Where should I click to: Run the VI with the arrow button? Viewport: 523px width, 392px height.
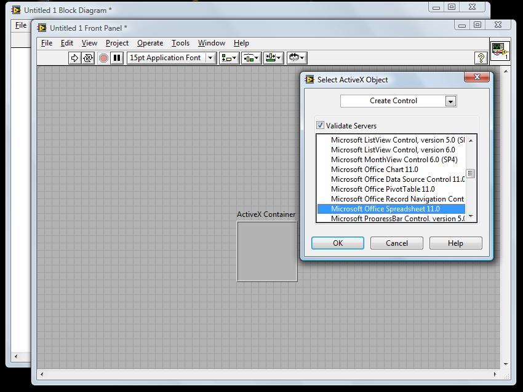74,58
